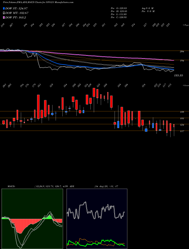Screen dimensions: 189x249
Task: Click the white DOW MT legend swatch
Action: 4,13
